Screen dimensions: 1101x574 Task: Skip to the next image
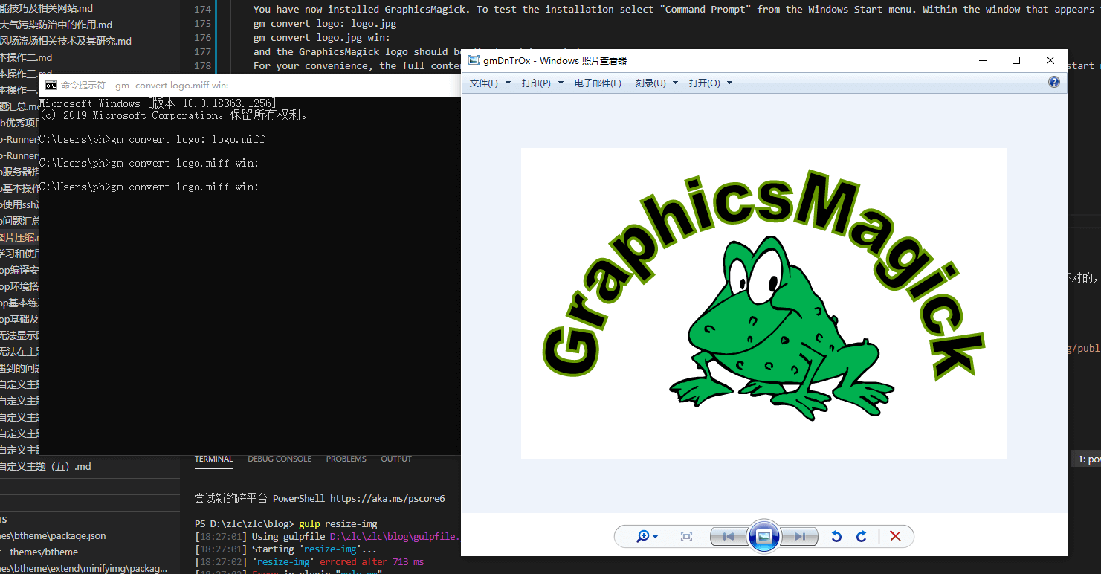pyautogui.click(x=799, y=536)
